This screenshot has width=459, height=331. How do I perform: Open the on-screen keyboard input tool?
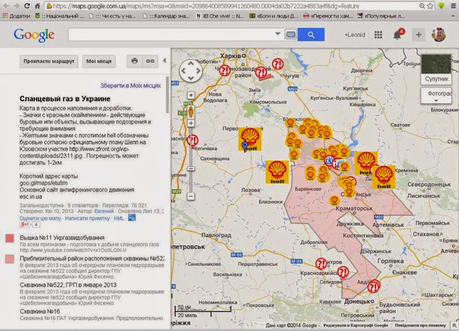[290, 34]
